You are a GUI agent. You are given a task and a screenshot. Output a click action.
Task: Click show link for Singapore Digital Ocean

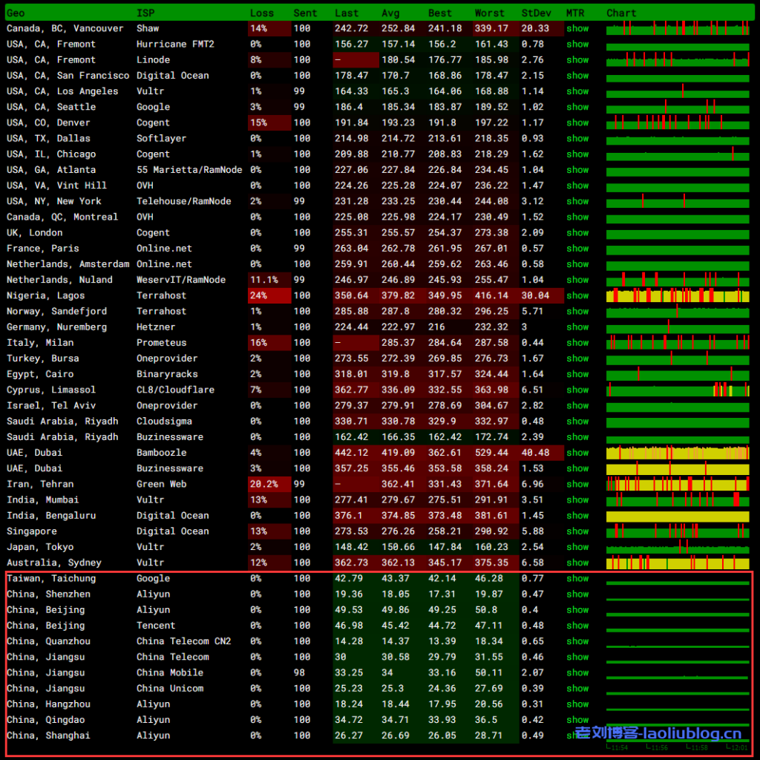577,531
